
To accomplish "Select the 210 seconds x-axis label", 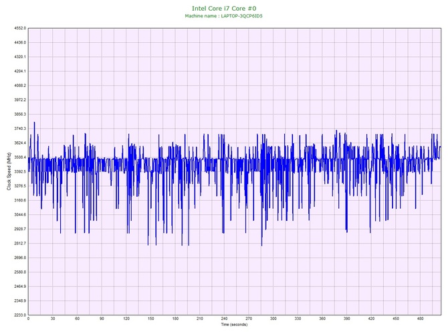I will coord(200,319).
